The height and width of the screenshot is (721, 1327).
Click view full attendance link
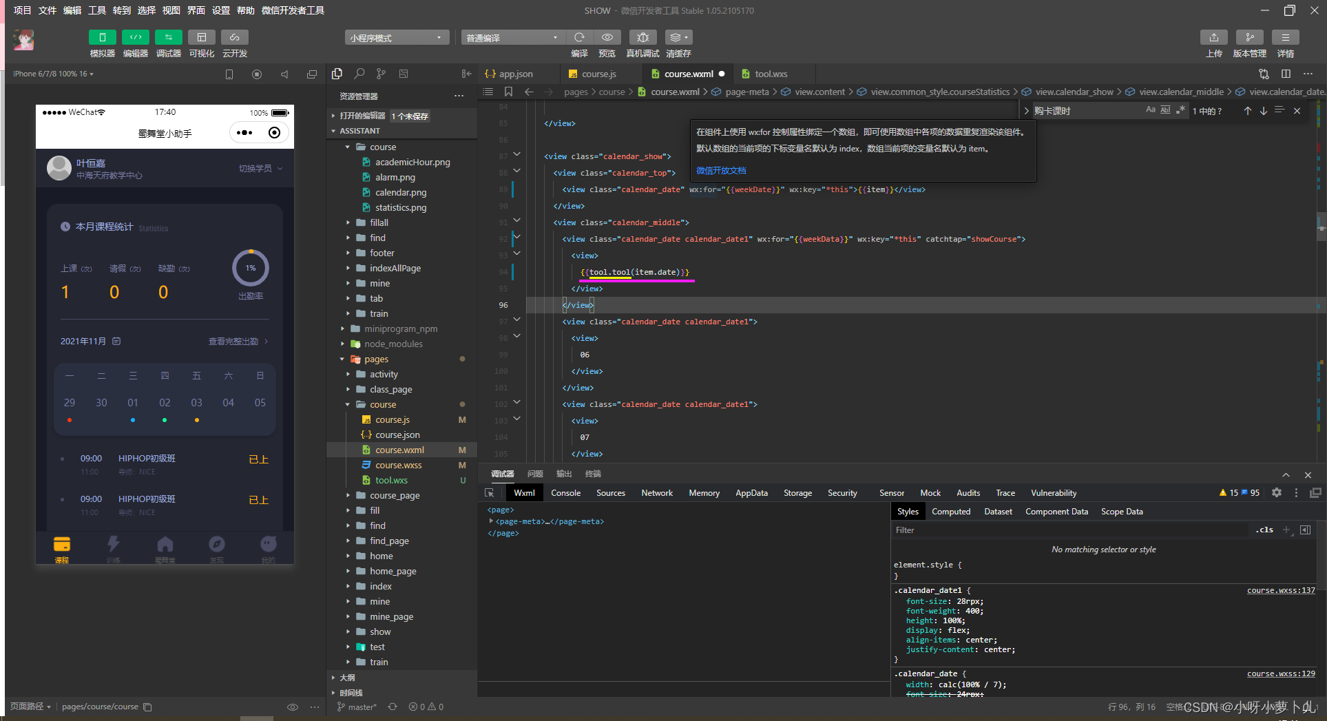[238, 342]
